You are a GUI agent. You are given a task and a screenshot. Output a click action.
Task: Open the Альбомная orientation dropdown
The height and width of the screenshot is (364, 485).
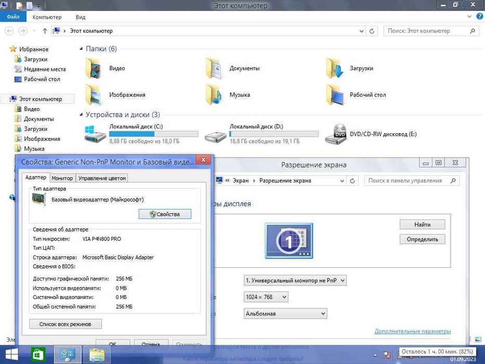[285, 314]
